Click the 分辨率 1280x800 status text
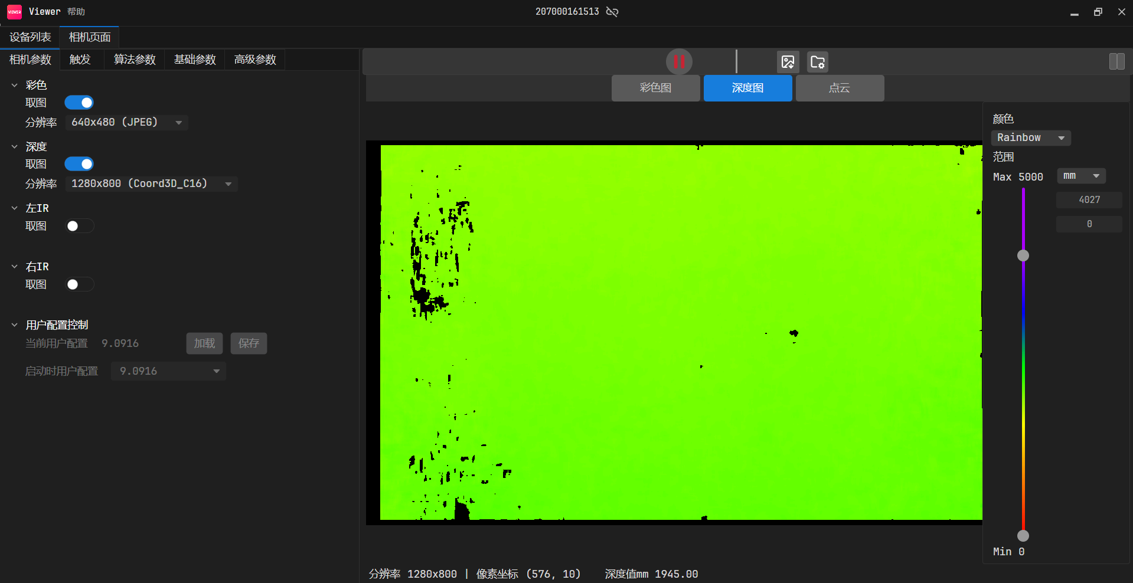Image resolution: width=1133 pixels, height=583 pixels. coord(413,574)
